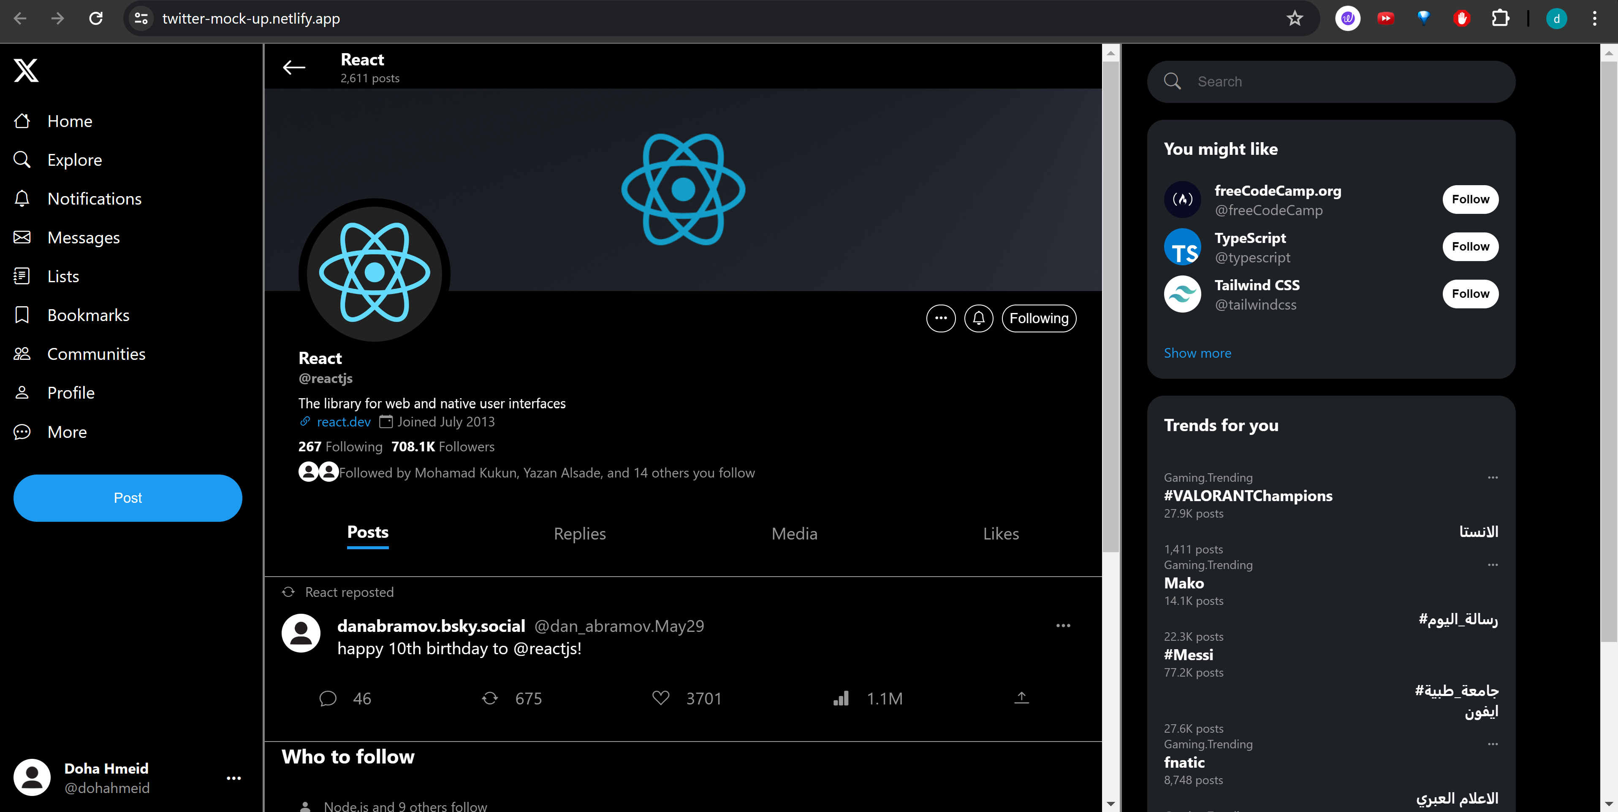Toggle post notifications bell on React's profile
Screen dimensions: 1618x812
[x=978, y=318]
